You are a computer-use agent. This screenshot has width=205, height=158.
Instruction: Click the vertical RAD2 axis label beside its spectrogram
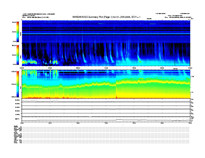tap(20, 34)
